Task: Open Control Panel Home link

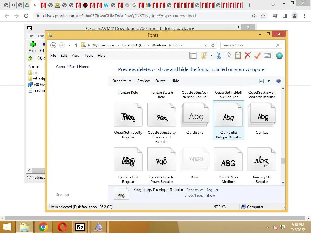Action: [x=73, y=66]
